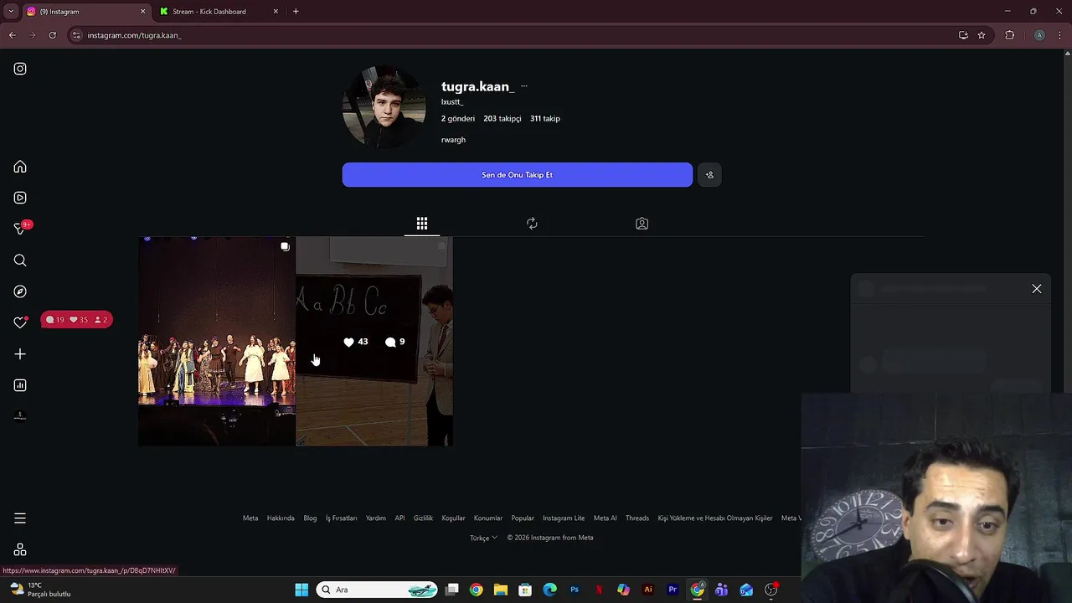The width and height of the screenshot is (1072, 603).
Task: Open the Gizlilik footer link
Action: 423,518
